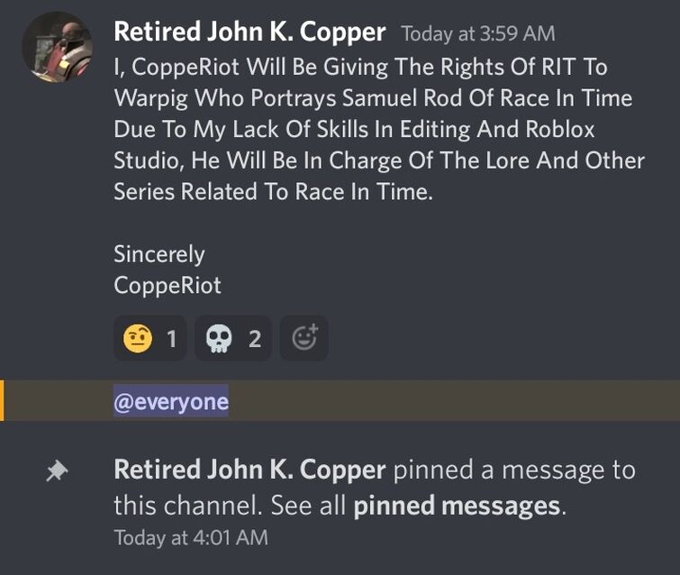The image size is (680, 575).
Task: Click the username in the message header
Action: click(x=249, y=32)
